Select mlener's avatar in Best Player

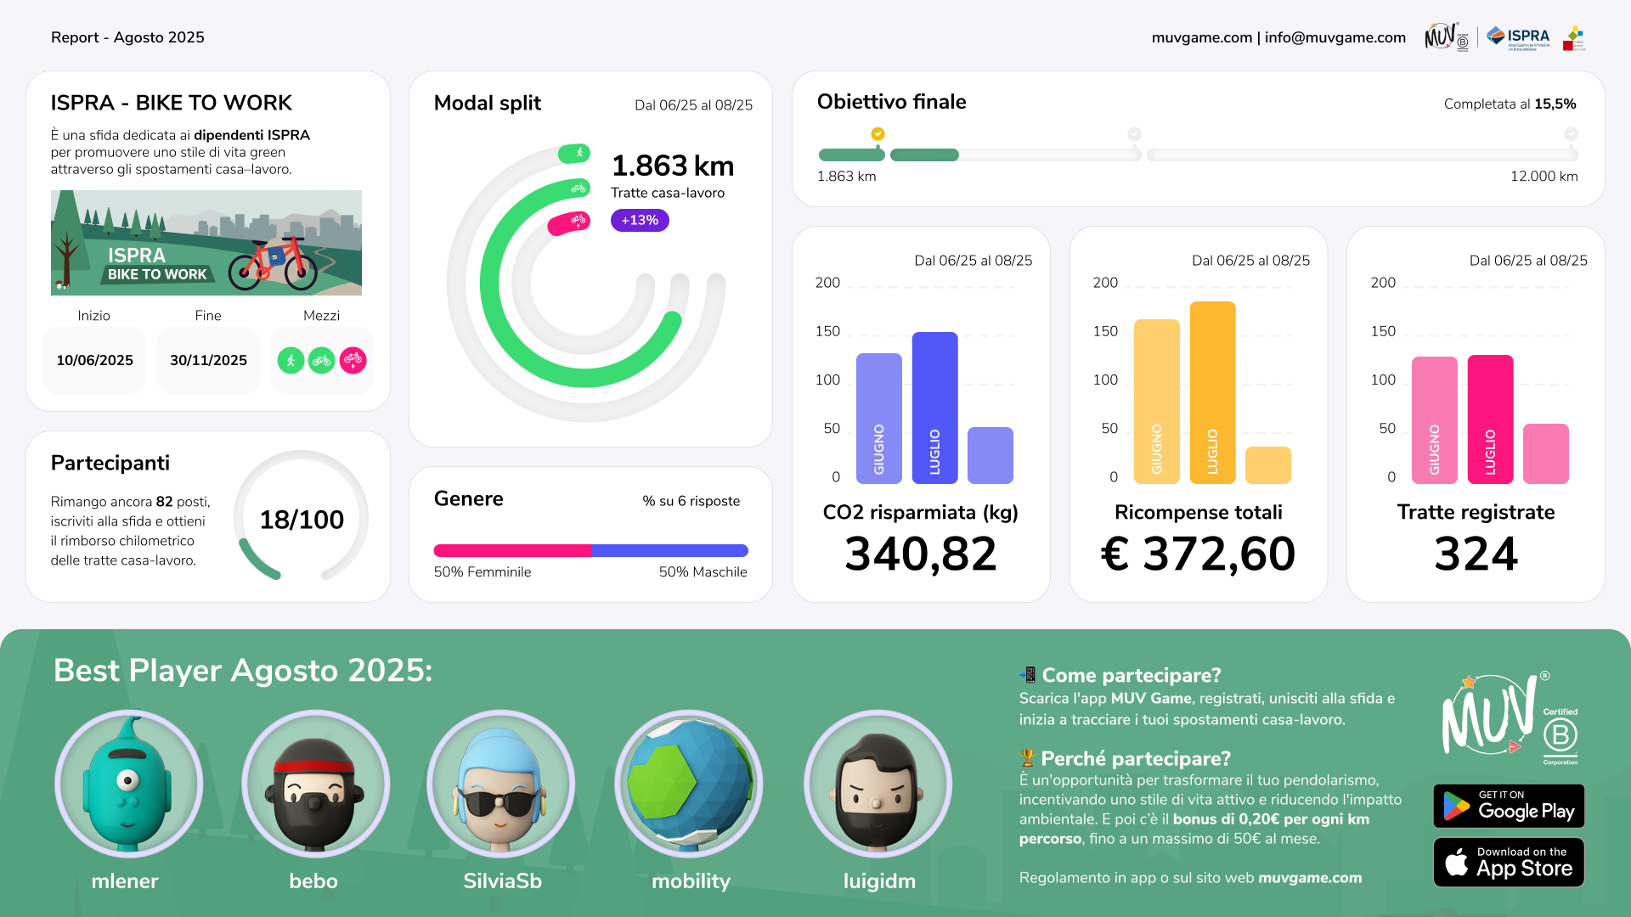click(128, 784)
